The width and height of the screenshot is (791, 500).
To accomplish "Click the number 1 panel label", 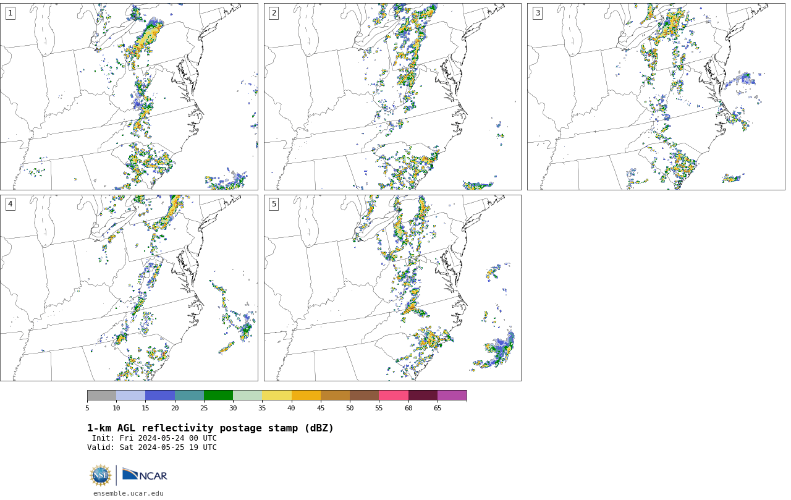I will click(x=10, y=13).
